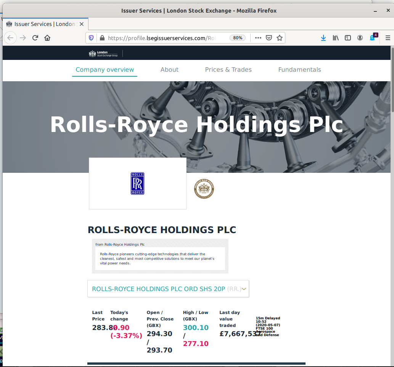Click the '15m Delayed' label
Viewport: 394px width, 367px height.
[x=268, y=318]
